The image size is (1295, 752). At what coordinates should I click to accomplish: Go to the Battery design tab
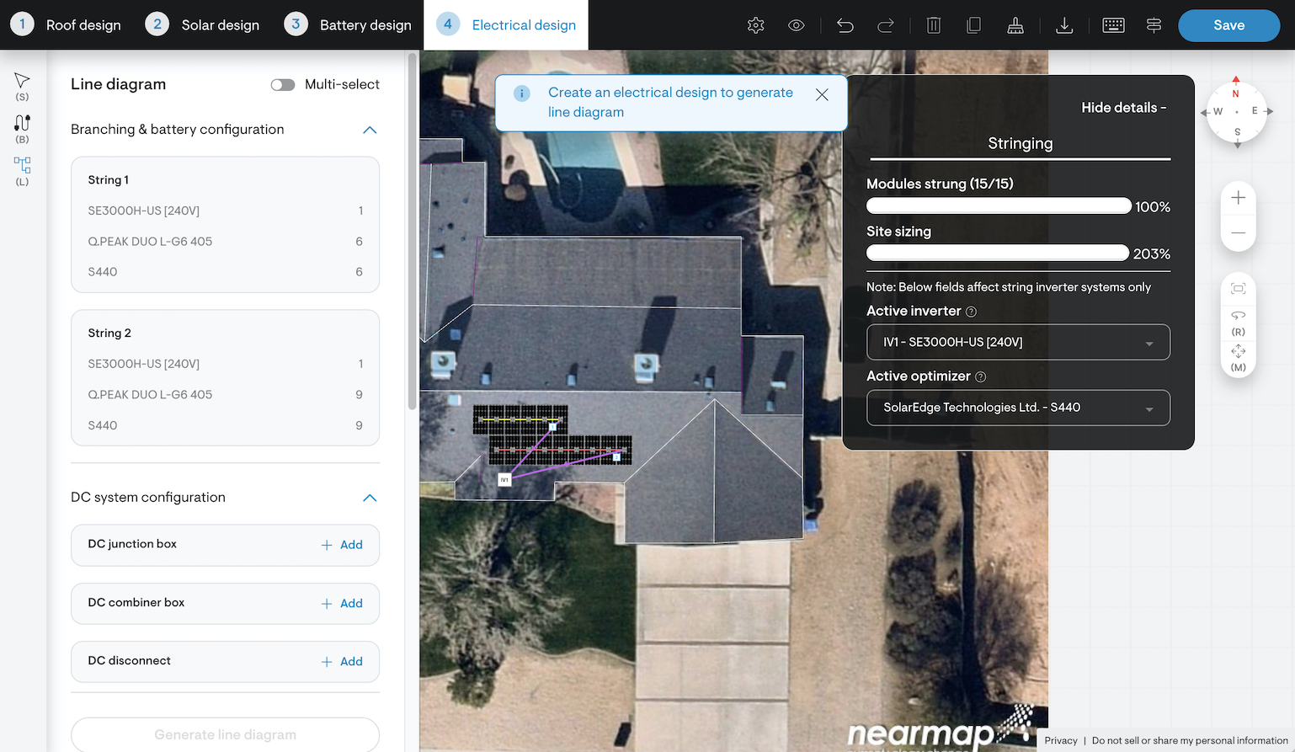[349, 25]
